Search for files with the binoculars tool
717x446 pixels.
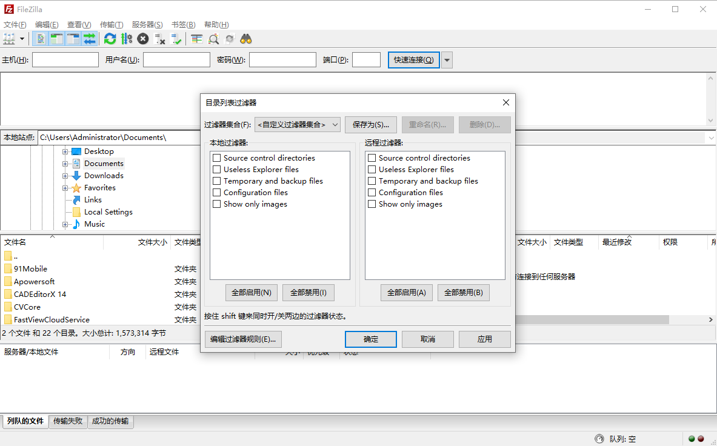[245, 38]
